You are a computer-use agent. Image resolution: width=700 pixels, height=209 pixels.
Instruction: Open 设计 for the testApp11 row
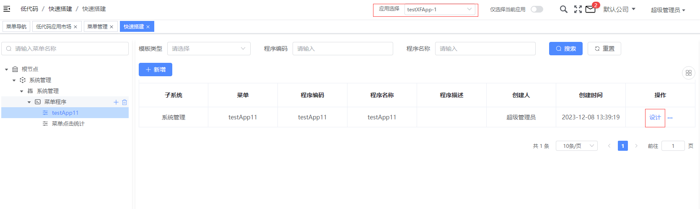tap(655, 117)
